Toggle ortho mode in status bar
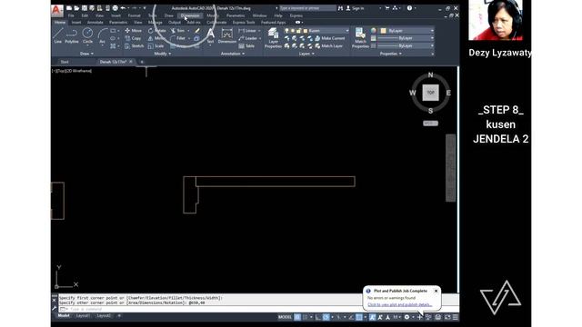Image resolution: width=582 pixels, height=327 pixels. point(318,317)
